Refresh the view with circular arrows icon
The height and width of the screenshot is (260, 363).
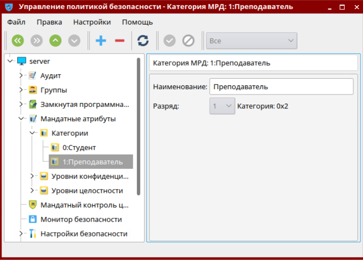pyautogui.click(x=143, y=41)
